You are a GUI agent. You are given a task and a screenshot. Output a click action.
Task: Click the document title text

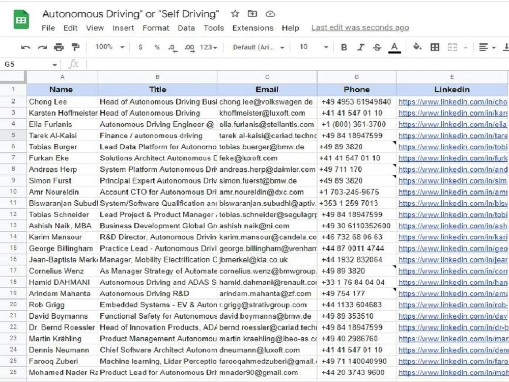coord(130,14)
